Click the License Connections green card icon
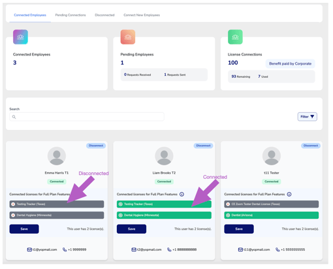Viewport: 333px width, 269px height. click(235, 37)
